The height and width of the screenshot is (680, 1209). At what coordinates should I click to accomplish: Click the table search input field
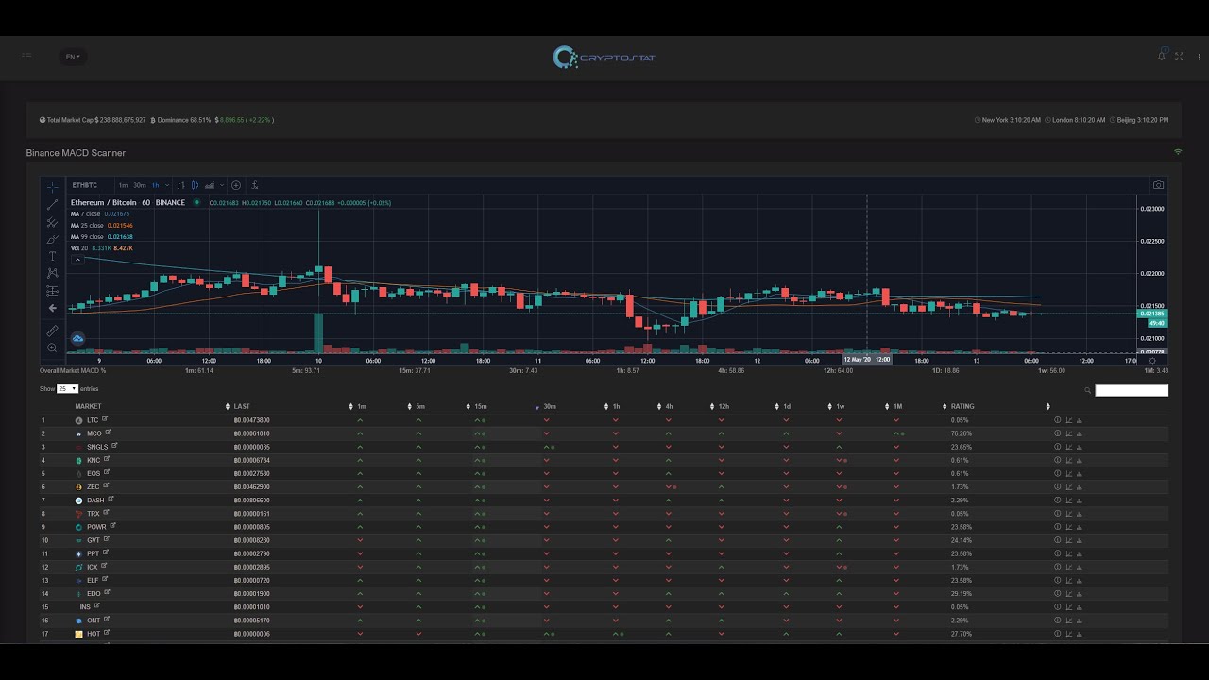1132,390
